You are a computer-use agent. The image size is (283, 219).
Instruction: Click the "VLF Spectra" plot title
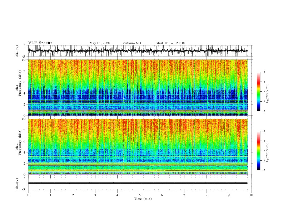[x=40, y=43]
